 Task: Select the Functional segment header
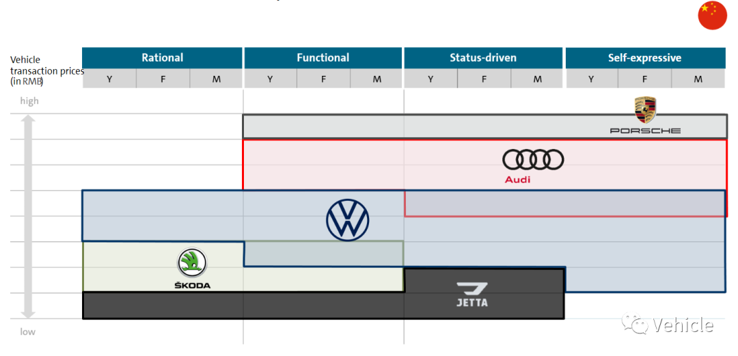(323, 58)
